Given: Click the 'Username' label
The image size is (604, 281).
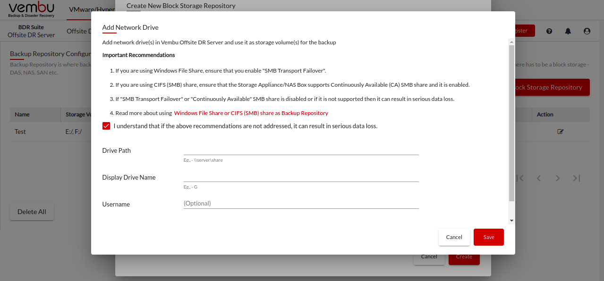Looking at the screenshot, I should point(116,204).
